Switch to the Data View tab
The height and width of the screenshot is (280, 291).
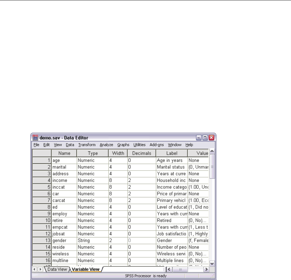click(x=57, y=269)
